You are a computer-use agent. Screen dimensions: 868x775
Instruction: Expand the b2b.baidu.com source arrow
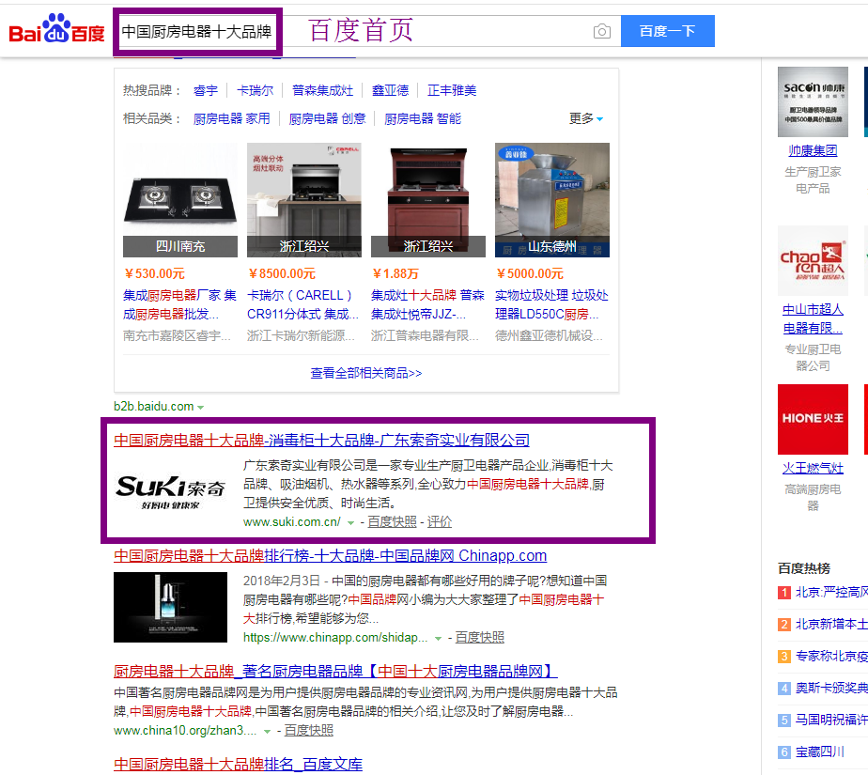201,408
